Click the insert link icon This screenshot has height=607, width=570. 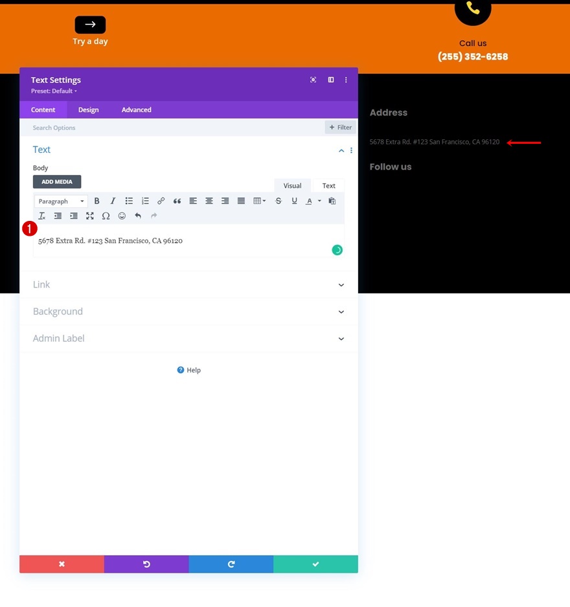click(161, 201)
